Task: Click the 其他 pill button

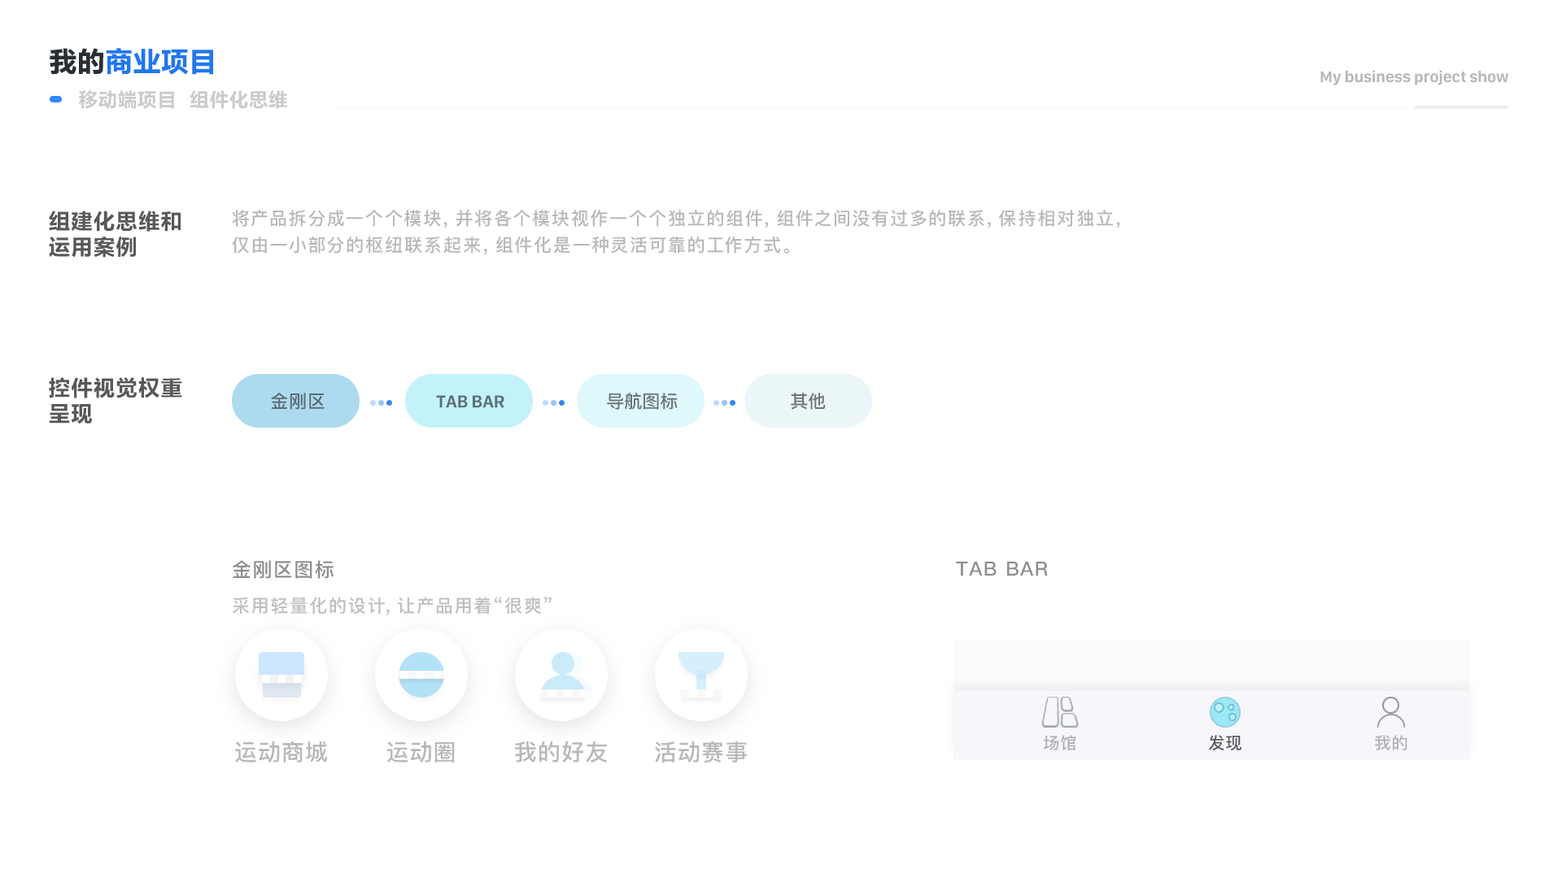Action: [808, 401]
